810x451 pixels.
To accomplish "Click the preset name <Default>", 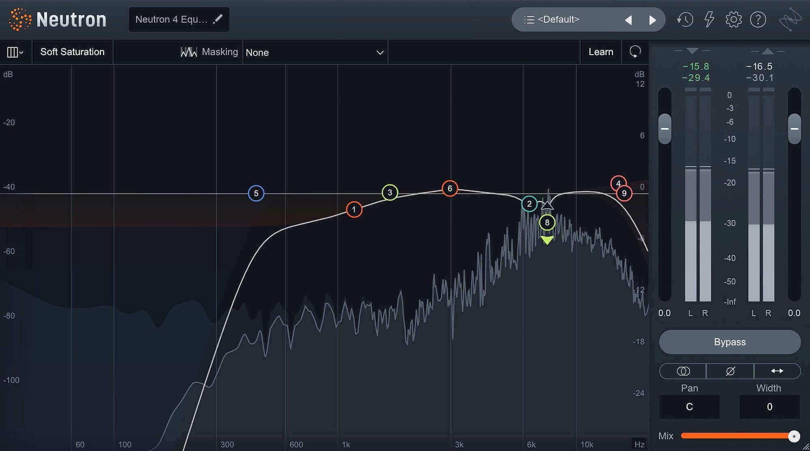I will pyautogui.click(x=558, y=19).
